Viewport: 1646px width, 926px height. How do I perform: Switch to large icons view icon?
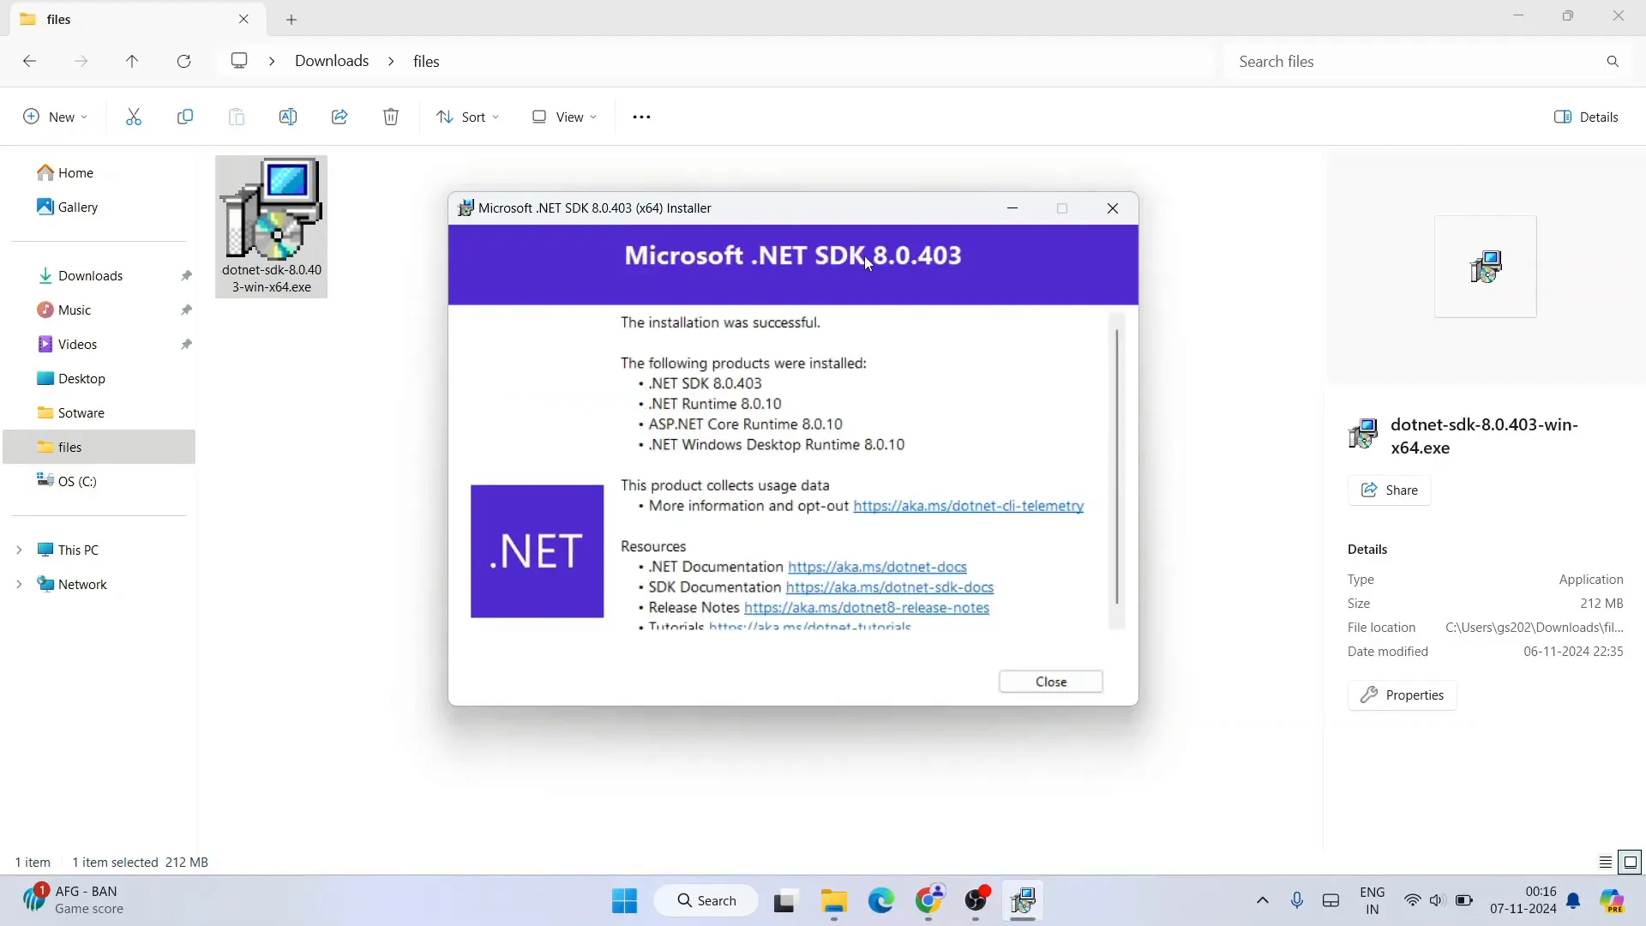click(1631, 863)
